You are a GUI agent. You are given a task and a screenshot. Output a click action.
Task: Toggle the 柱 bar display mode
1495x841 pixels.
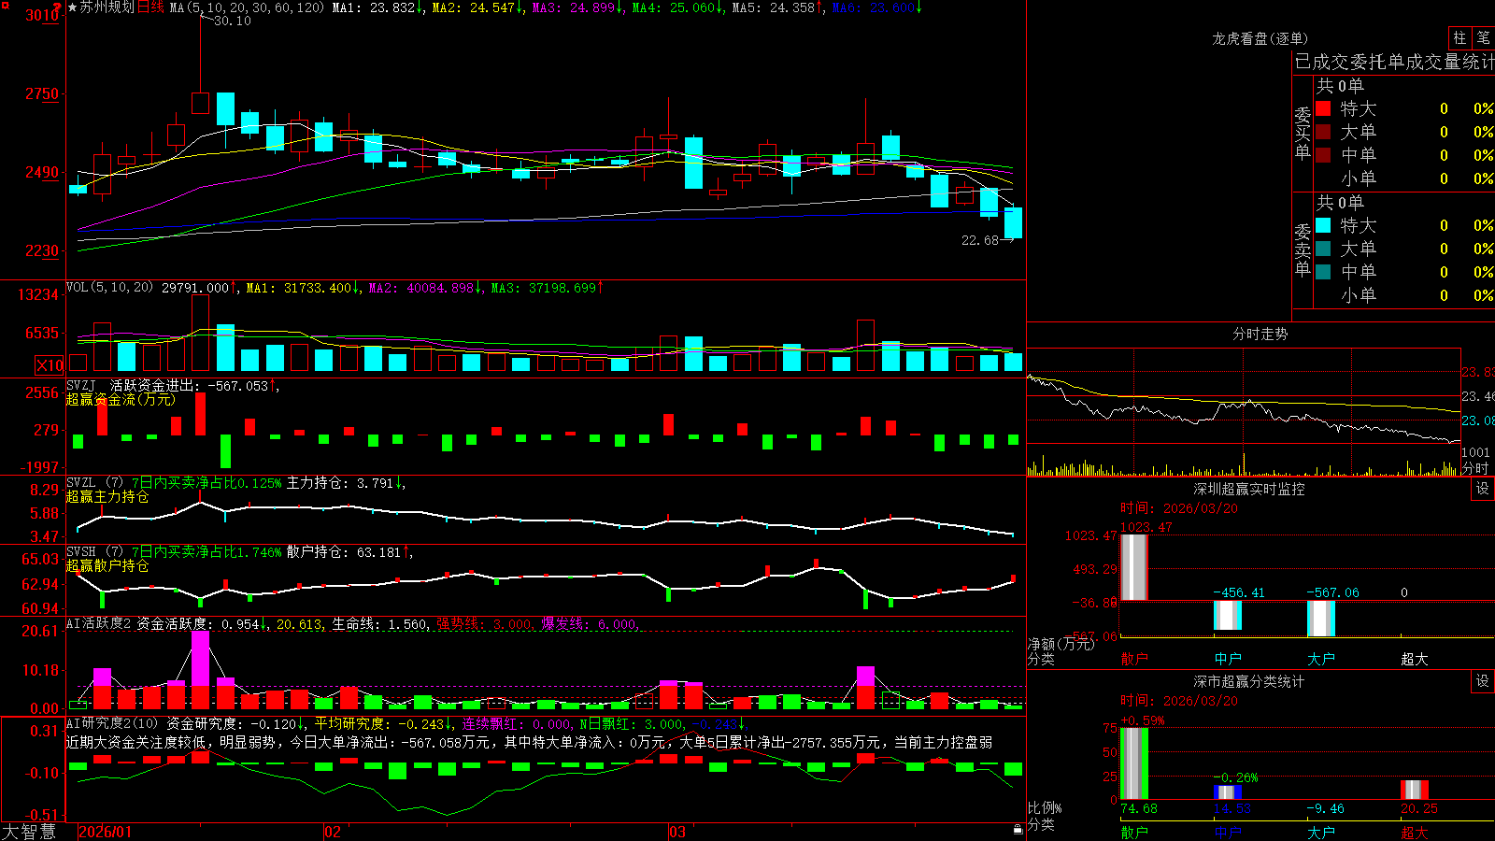tap(1459, 38)
